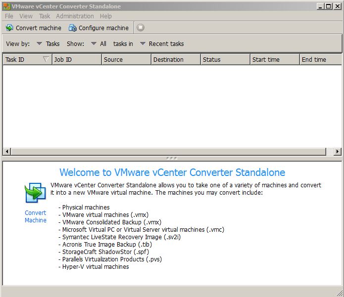Open the Task menu

click(x=45, y=16)
